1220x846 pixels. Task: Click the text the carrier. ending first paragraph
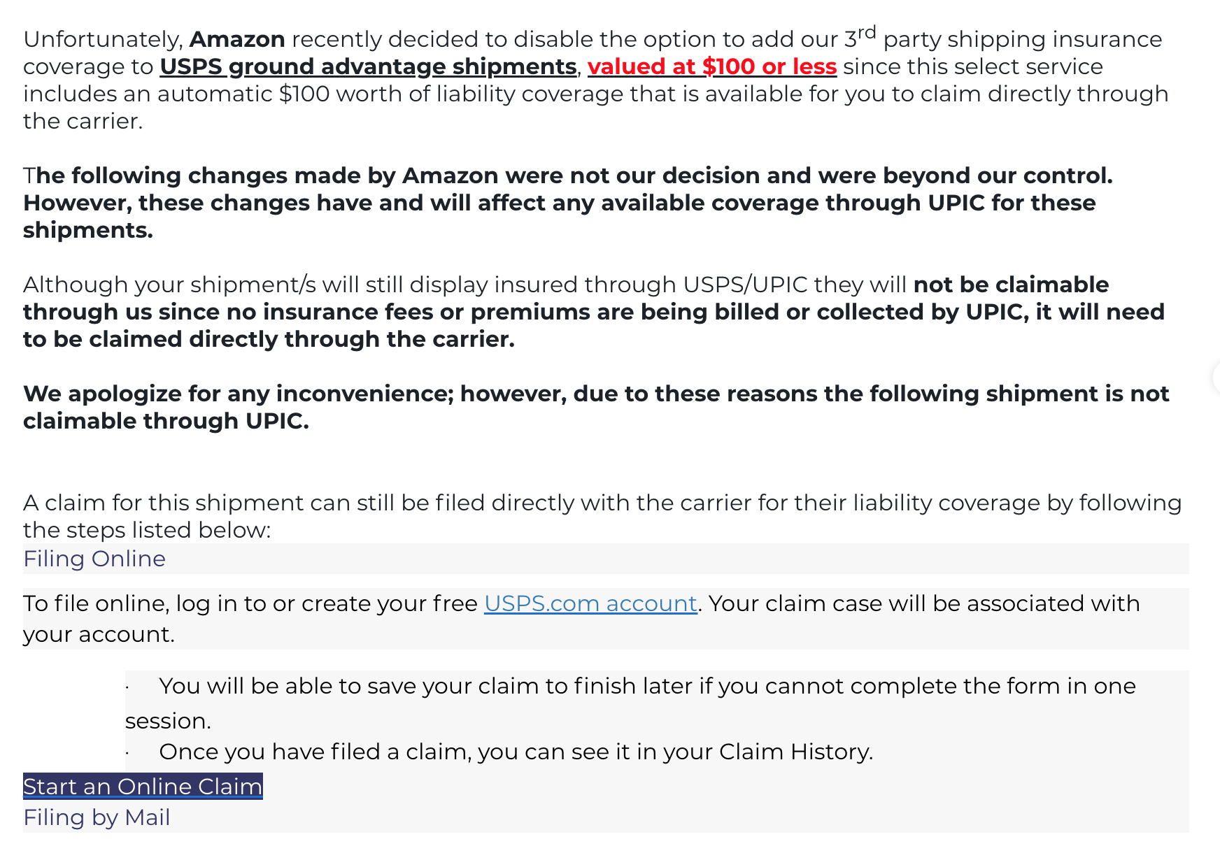point(83,121)
